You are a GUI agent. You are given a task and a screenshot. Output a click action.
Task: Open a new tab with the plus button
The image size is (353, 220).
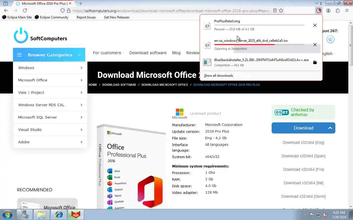(81, 3)
